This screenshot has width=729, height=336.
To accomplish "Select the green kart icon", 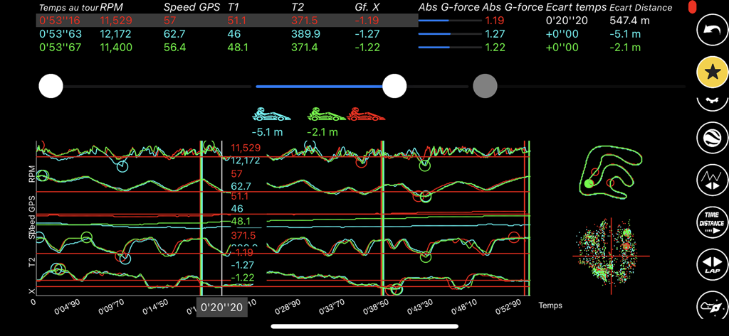I will pos(325,114).
